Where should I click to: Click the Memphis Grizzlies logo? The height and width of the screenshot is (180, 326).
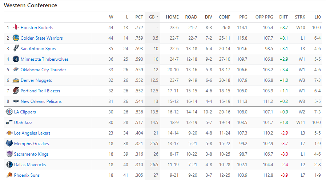9,143
